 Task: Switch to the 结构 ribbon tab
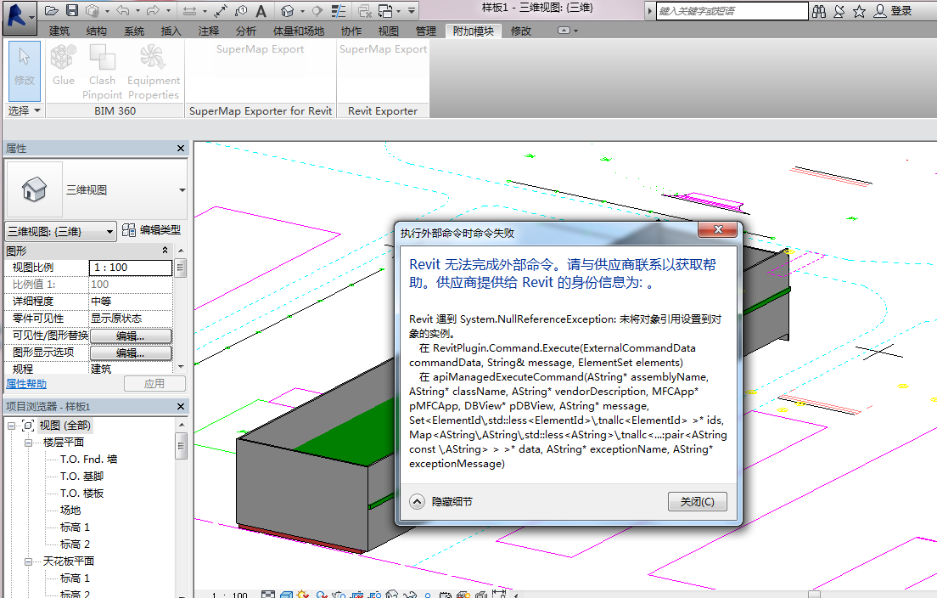click(96, 31)
